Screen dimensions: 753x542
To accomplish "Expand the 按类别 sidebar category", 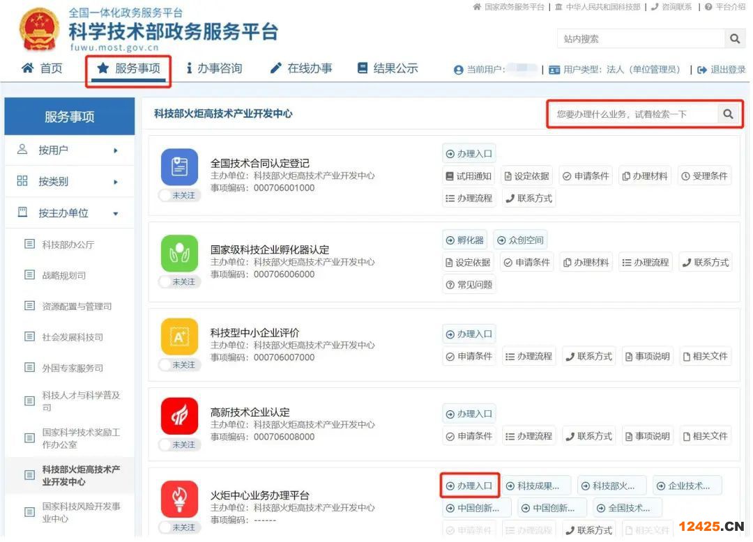I will [69, 182].
